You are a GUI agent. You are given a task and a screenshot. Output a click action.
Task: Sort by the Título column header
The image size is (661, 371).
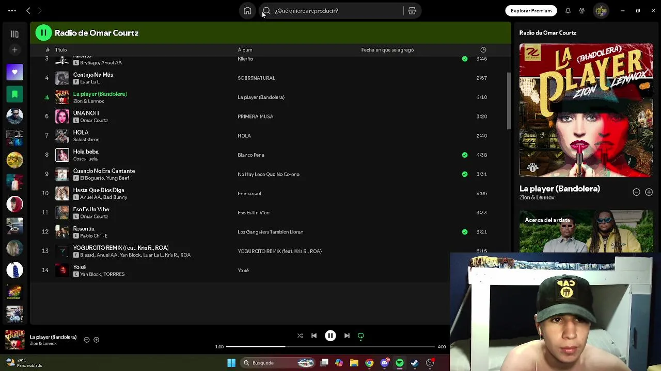click(61, 50)
